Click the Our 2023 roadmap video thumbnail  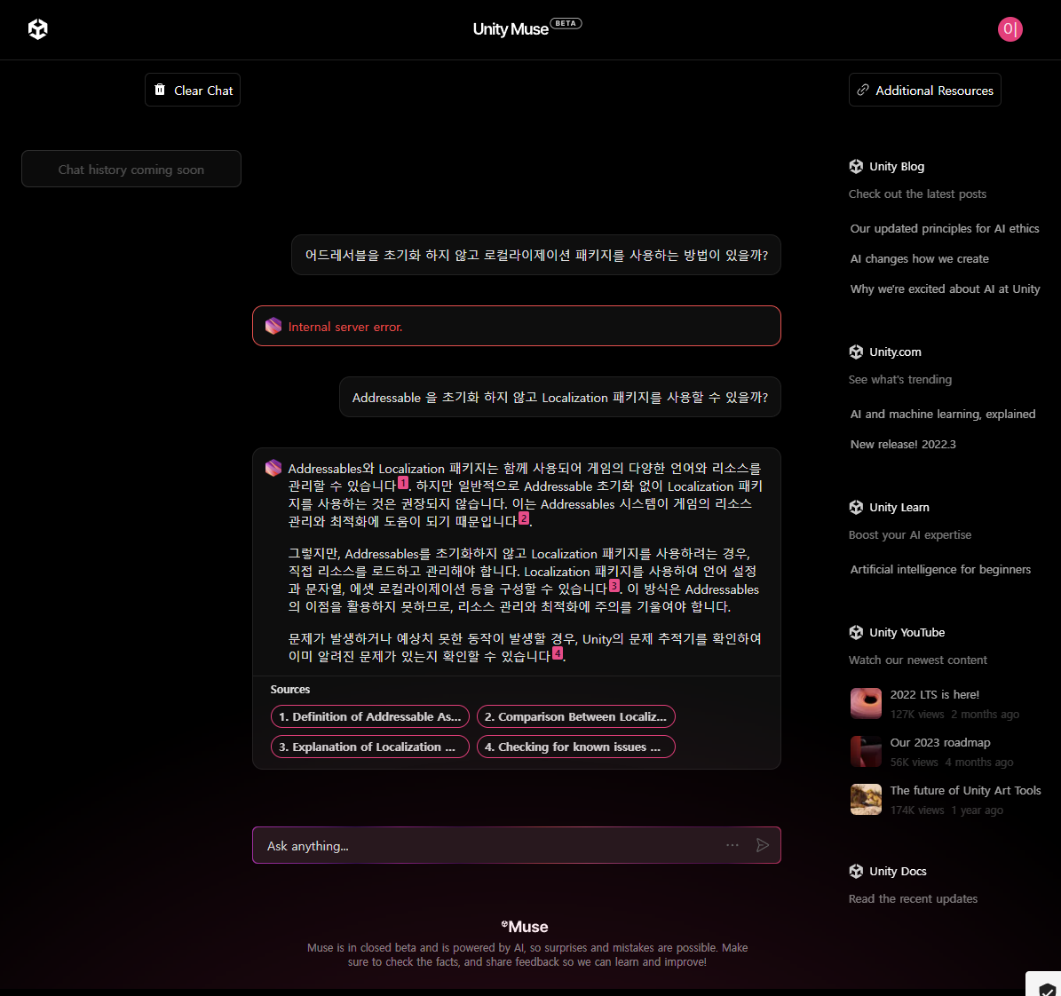867,752
